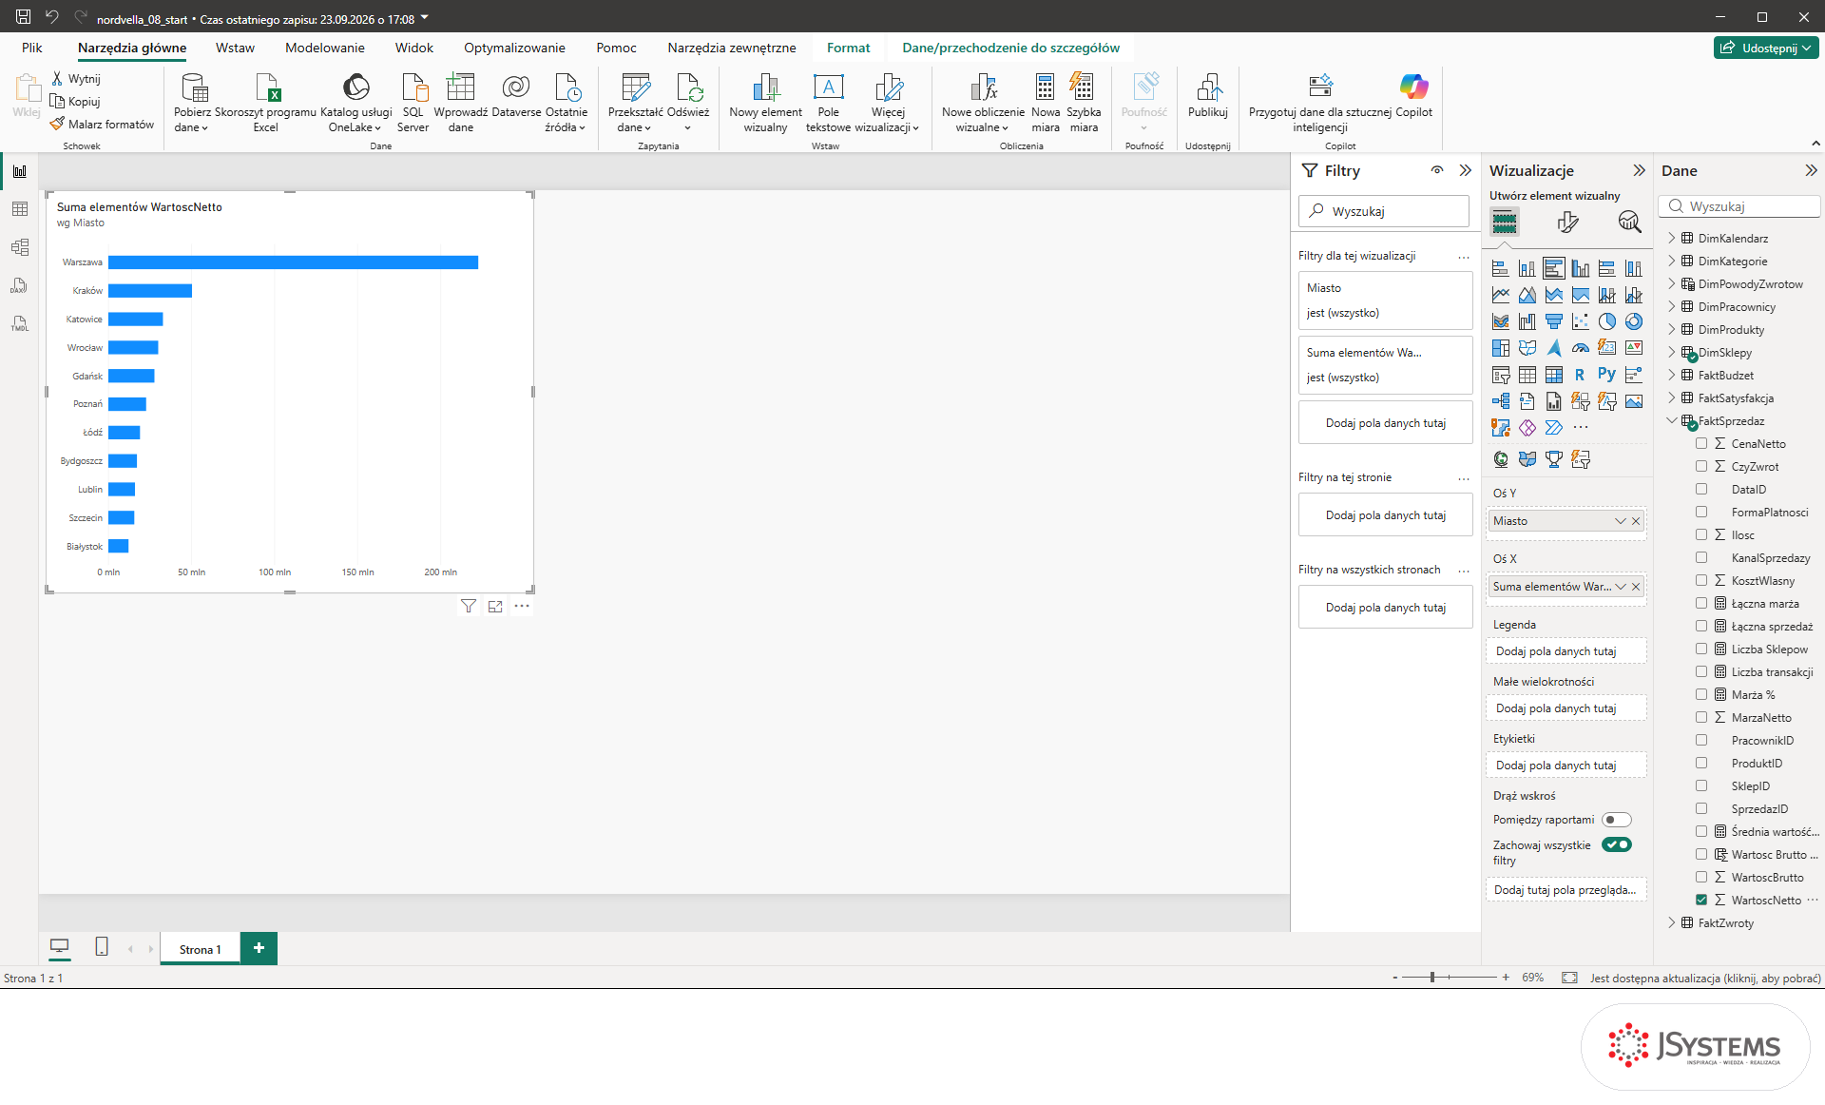Click Pole tekstowe ribbon icon
Viewport: 1825px width, 1105px height.
tap(828, 103)
